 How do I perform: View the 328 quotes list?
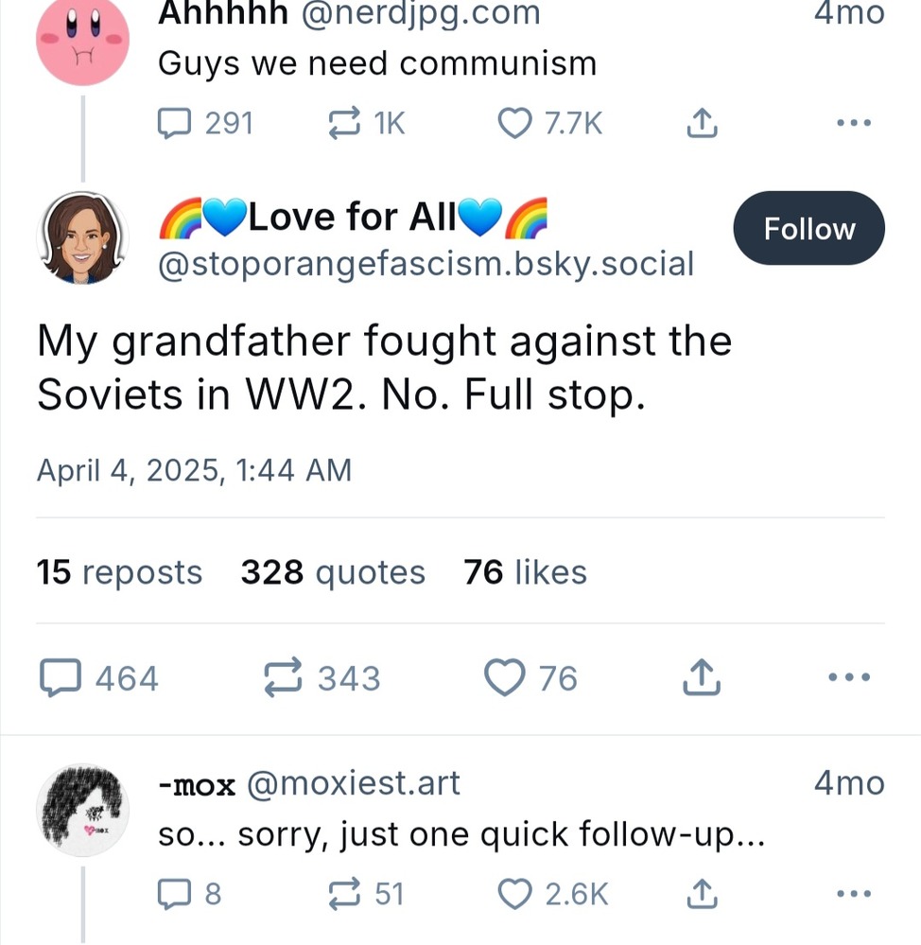[x=333, y=572]
